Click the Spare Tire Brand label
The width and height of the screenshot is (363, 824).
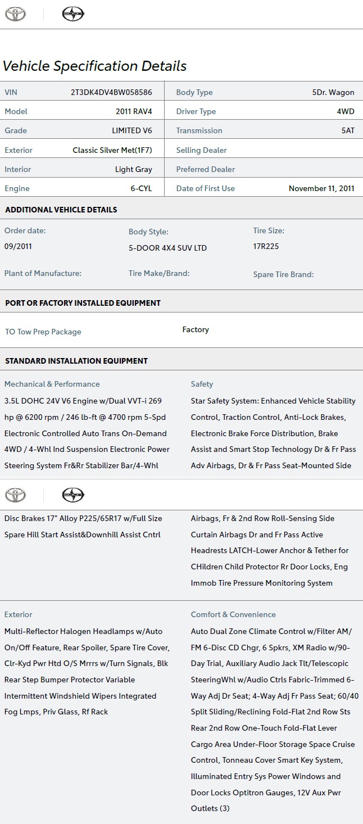click(x=283, y=274)
